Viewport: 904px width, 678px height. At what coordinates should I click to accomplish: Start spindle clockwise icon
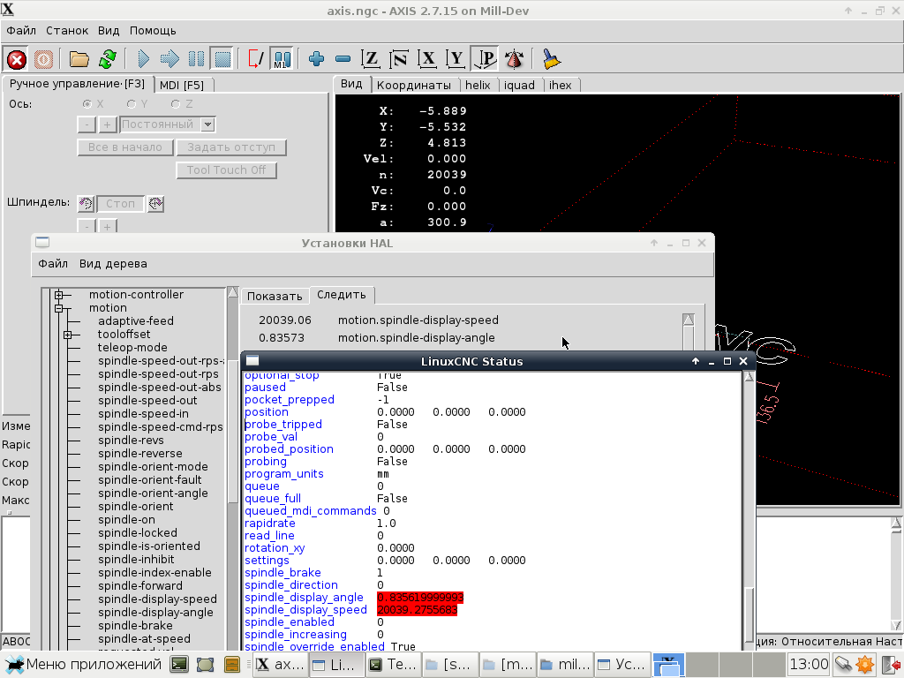155,204
